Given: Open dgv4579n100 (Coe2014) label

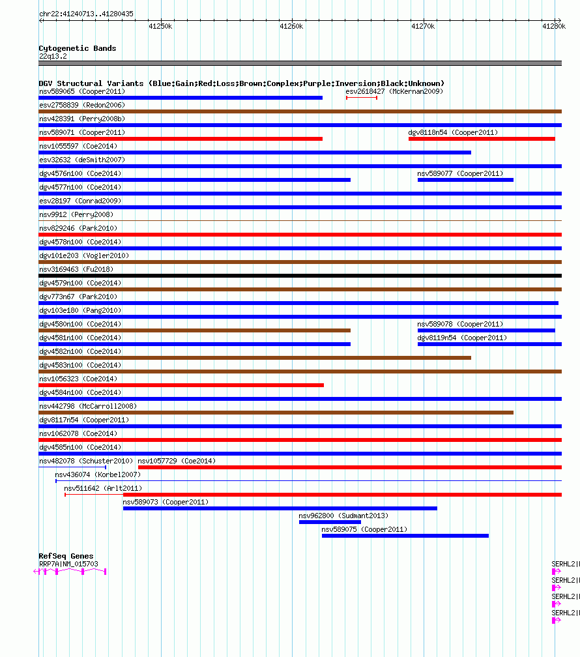Looking at the screenshot, I should [80, 284].
